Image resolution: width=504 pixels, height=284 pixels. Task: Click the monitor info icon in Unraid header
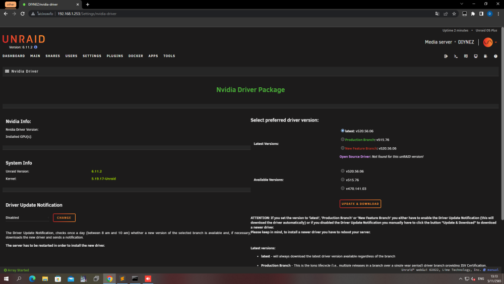pos(476,56)
